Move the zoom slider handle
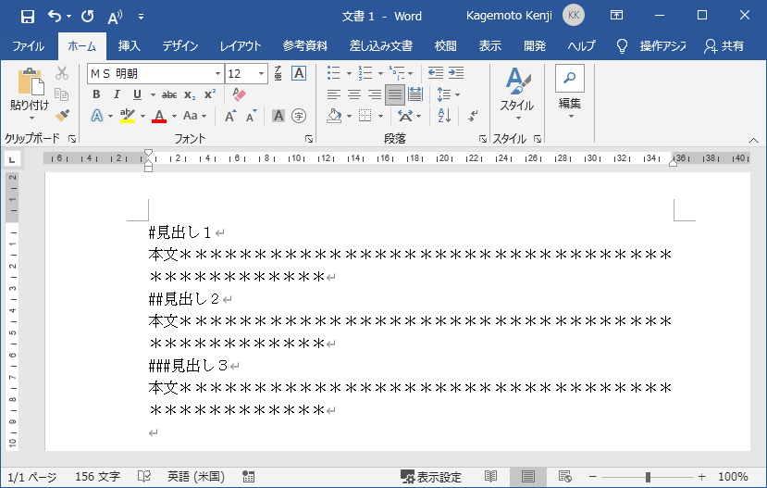This screenshot has width=767, height=488. coord(648,477)
